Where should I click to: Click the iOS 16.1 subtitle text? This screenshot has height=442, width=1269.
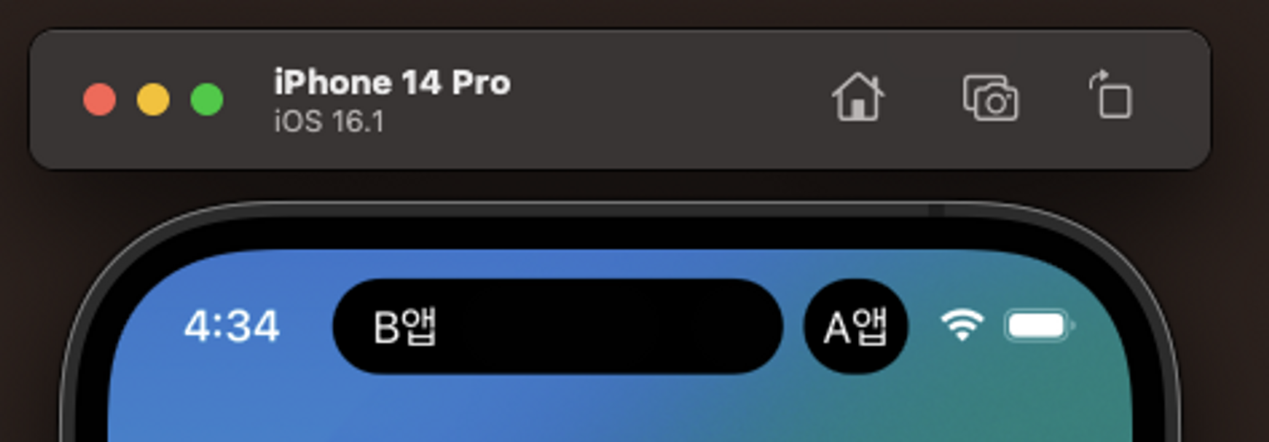(329, 121)
